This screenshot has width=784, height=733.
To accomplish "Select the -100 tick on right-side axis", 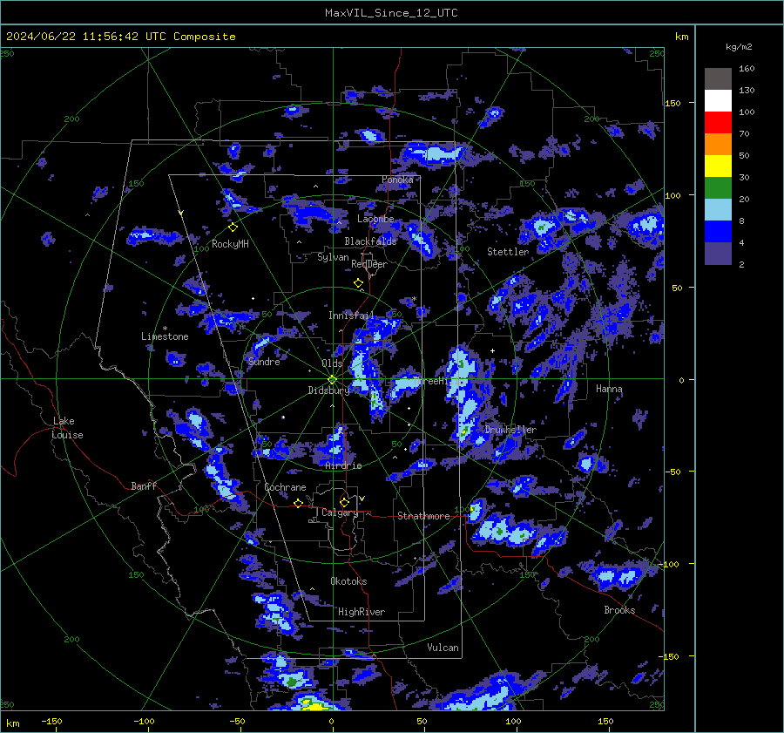I will coord(671,564).
